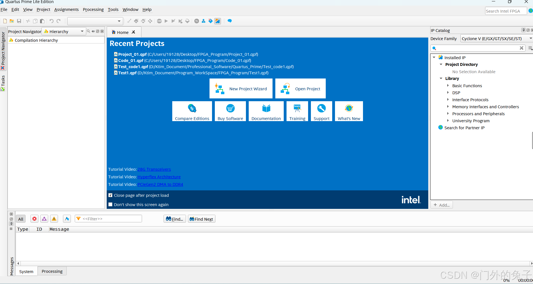Click the Search Intel FPGA box
The height and width of the screenshot is (284, 533).
[506, 11]
